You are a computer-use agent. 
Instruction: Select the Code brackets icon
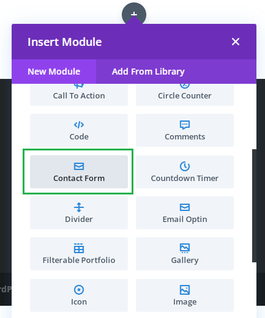[x=79, y=125]
